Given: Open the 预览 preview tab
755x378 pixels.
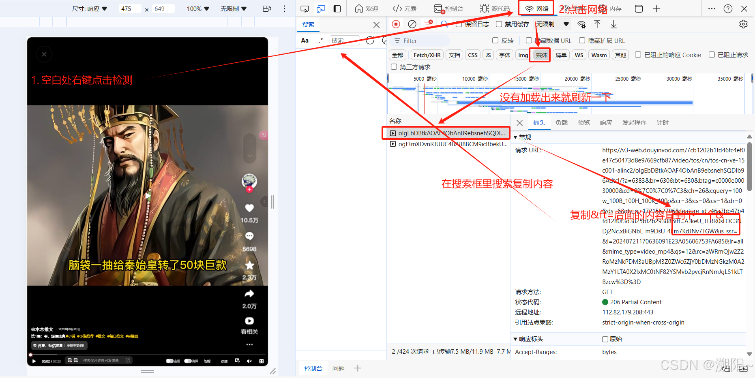Looking at the screenshot, I should click(583, 123).
